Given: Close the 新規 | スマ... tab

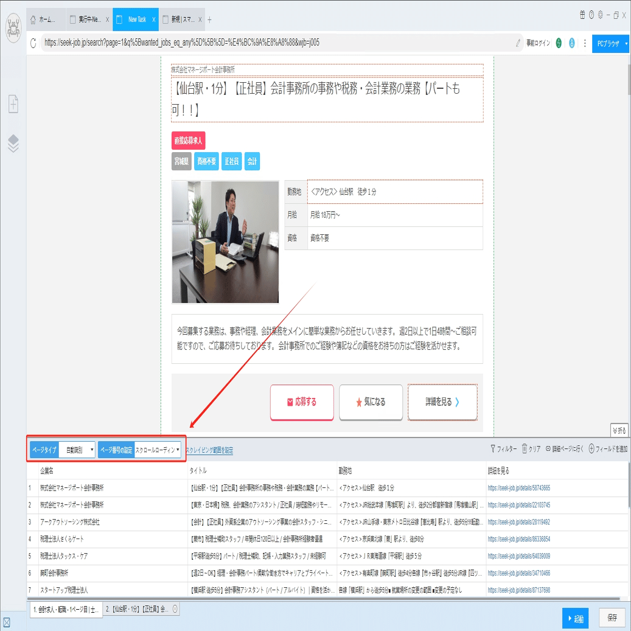Looking at the screenshot, I should tap(200, 19).
